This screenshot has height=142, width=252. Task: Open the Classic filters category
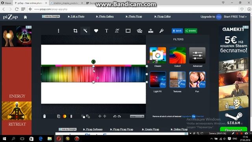[157, 55]
